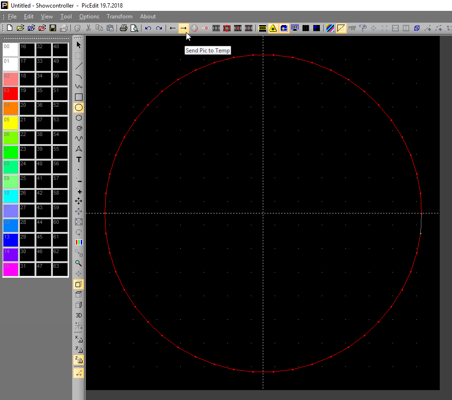
Task: Select the straight Line tool
Action: pos(79,66)
